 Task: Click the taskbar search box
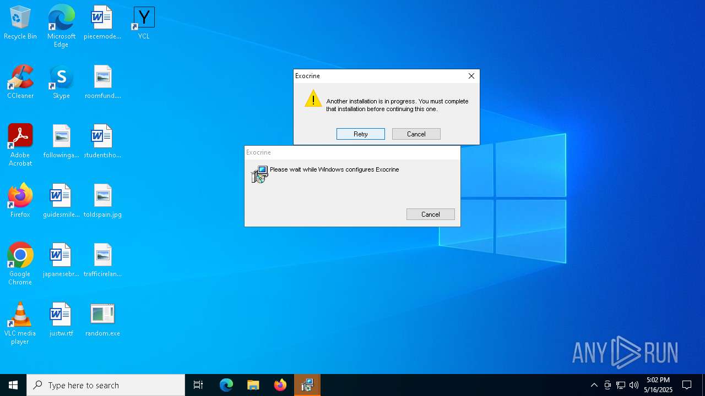(x=106, y=385)
